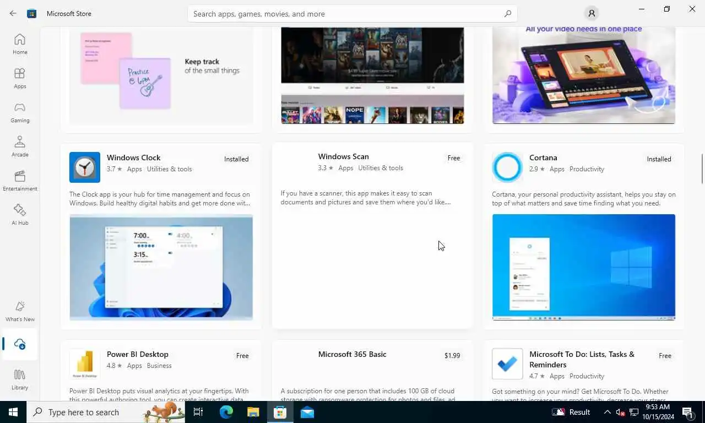Image resolution: width=705 pixels, height=423 pixels.
Task: Open the Downloads cloud icon in sidebar
Action: click(20, 344)
